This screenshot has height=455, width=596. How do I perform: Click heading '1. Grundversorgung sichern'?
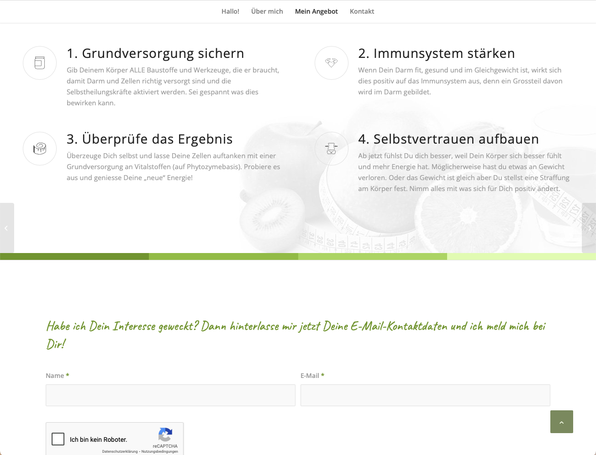pyautogui.click(x=155, y=53)
